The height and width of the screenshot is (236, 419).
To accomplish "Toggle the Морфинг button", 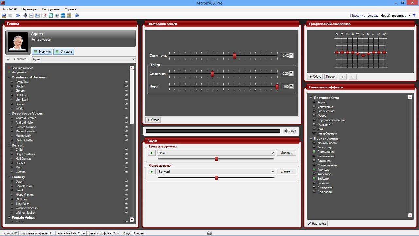I will point(42,52).
